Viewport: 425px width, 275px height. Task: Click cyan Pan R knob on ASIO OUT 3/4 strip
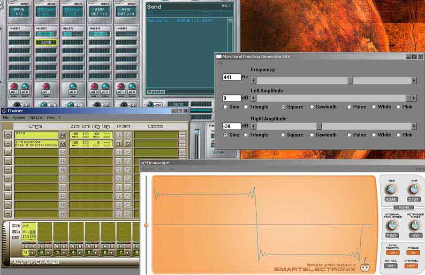tap(132, 86)
